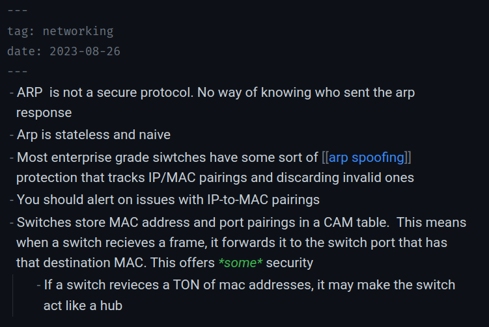
Task: Click the closing brackets after arp spoofing
Action: pos(407,157)
